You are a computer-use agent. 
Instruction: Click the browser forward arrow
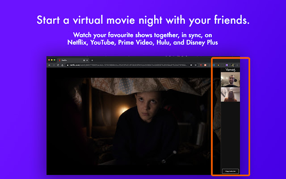pos(54,65)
